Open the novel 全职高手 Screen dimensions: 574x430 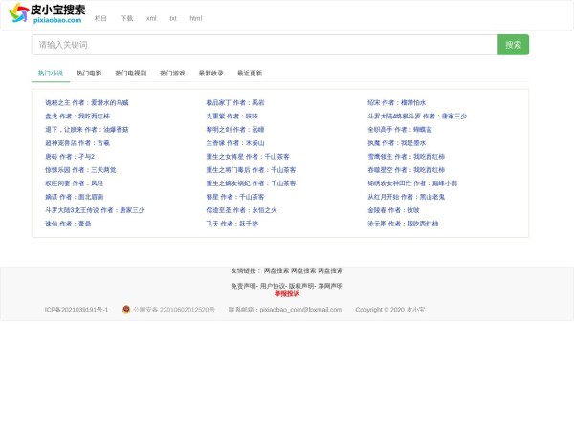point(380,129)
